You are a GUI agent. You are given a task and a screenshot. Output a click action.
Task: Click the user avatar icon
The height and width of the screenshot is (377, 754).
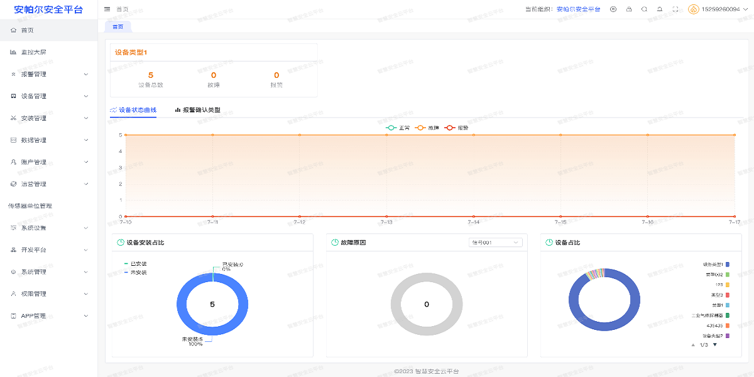click(693, 9)
